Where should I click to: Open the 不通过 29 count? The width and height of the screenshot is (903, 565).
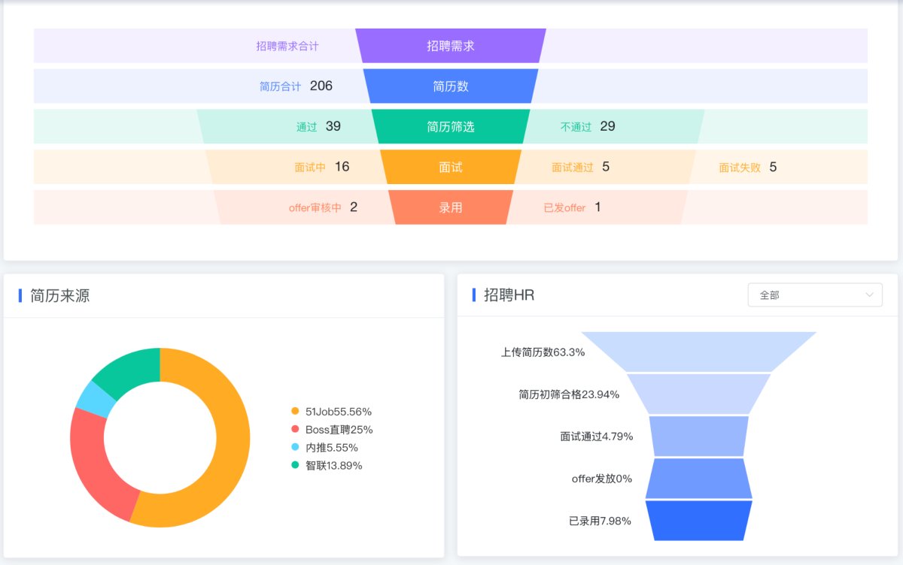(x=588, y=126)
